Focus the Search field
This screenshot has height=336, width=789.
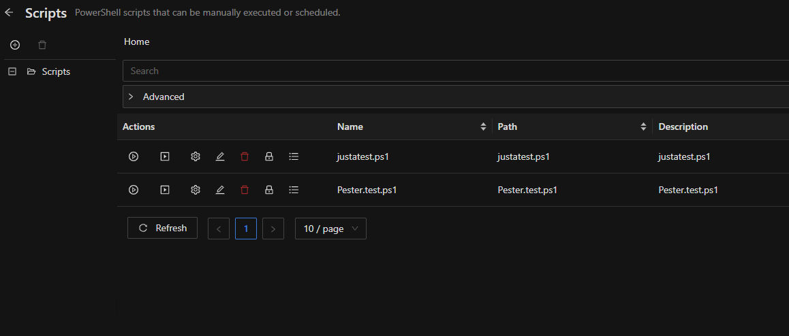456,71
